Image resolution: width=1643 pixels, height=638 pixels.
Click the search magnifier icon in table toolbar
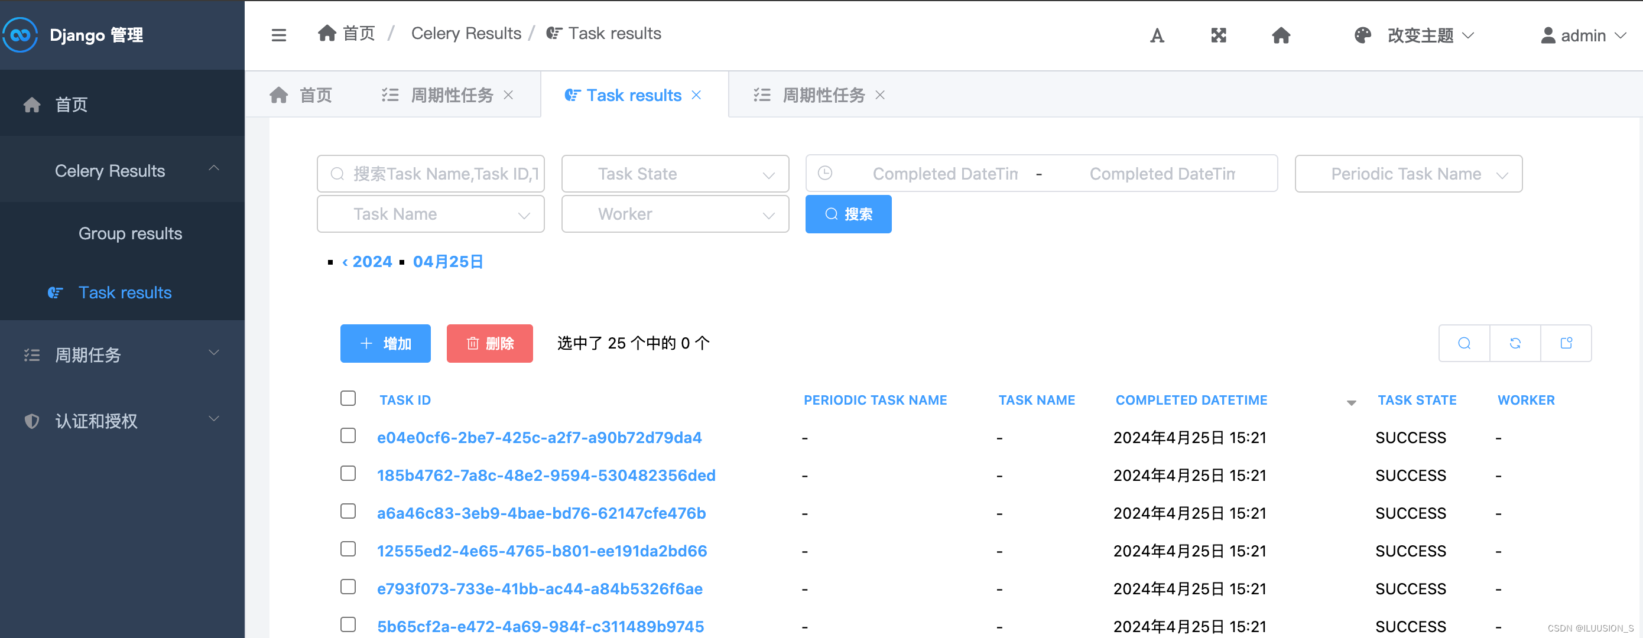(1465, 344)
